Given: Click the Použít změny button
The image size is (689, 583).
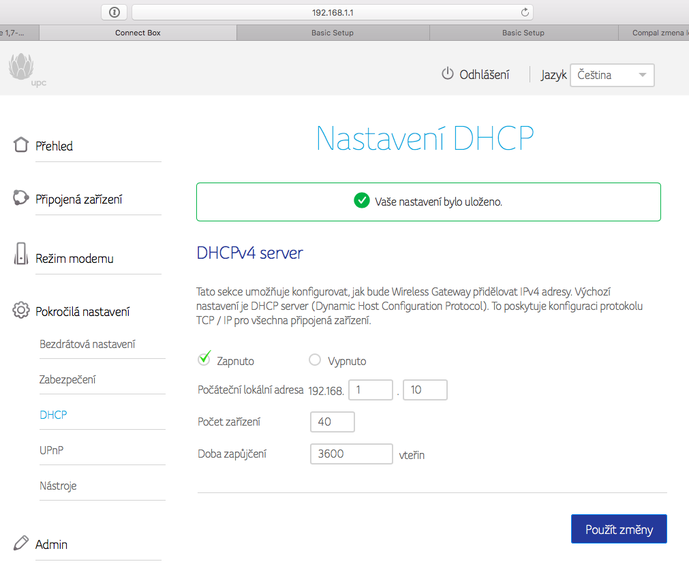Looking at the screenshot, I should 619,529.
